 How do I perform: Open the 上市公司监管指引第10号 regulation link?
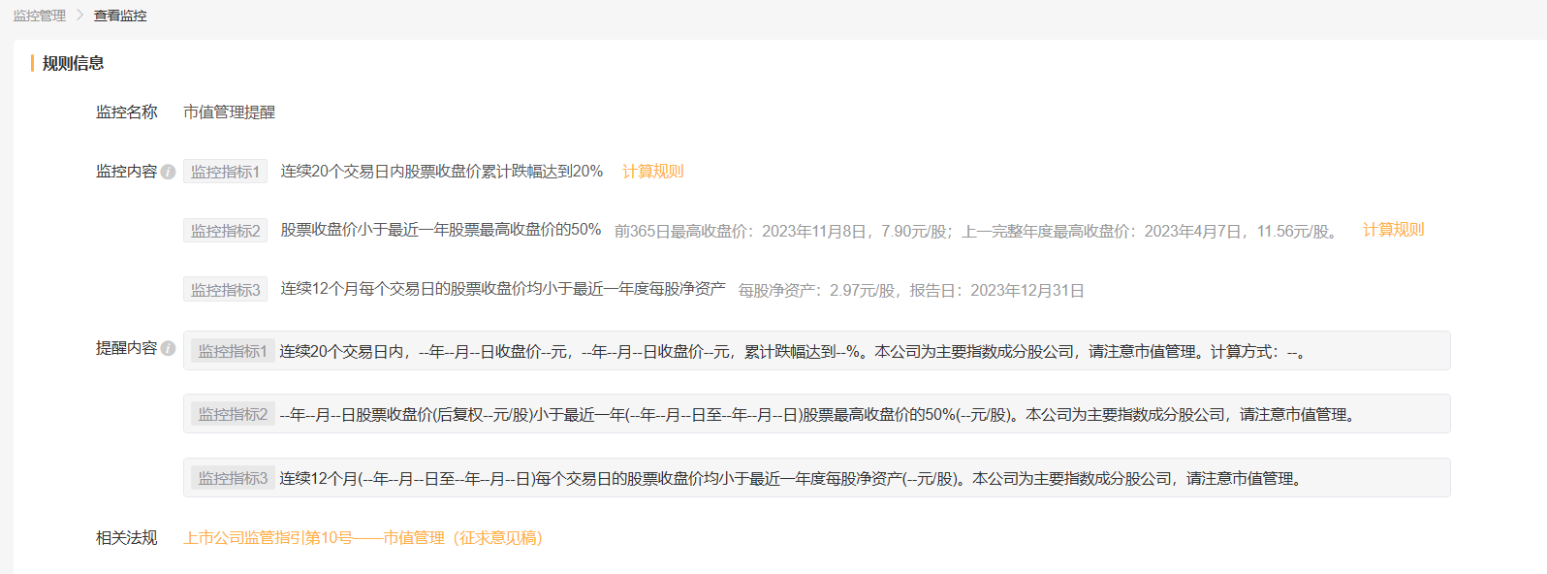(x=363, y=538)
